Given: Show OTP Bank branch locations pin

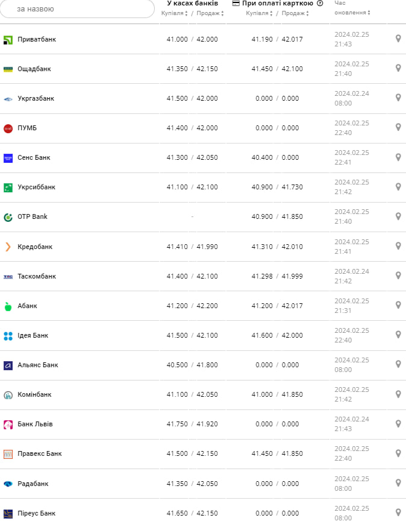Looking at the screenshot, I should 398,216.
